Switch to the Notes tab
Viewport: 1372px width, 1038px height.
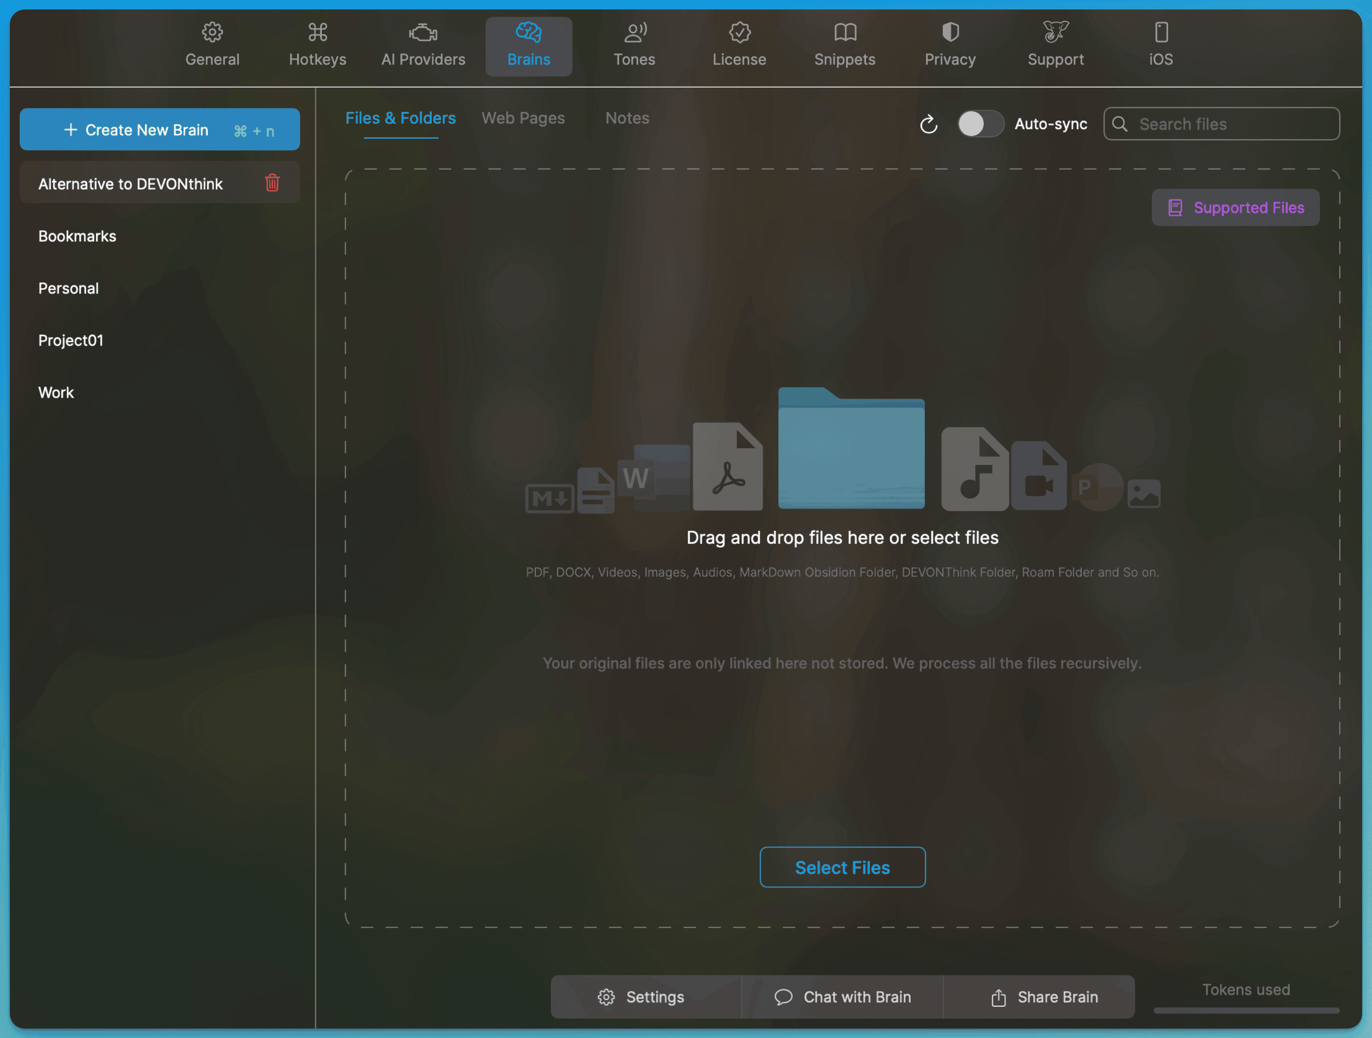point(627,118)
